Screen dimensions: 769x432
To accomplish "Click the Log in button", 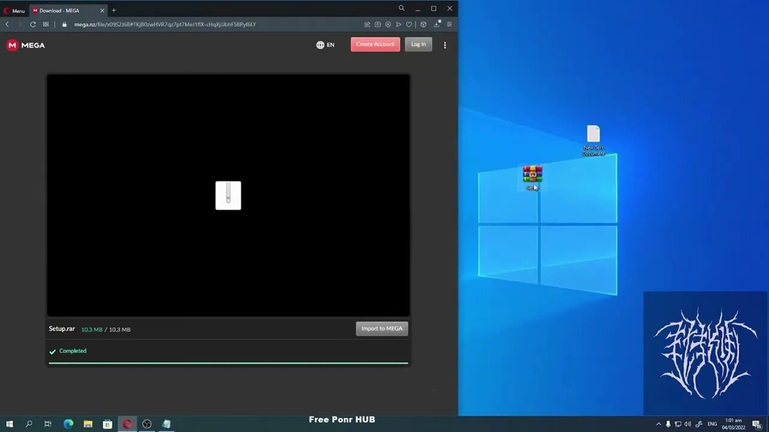I will click(x=419, y=44).
